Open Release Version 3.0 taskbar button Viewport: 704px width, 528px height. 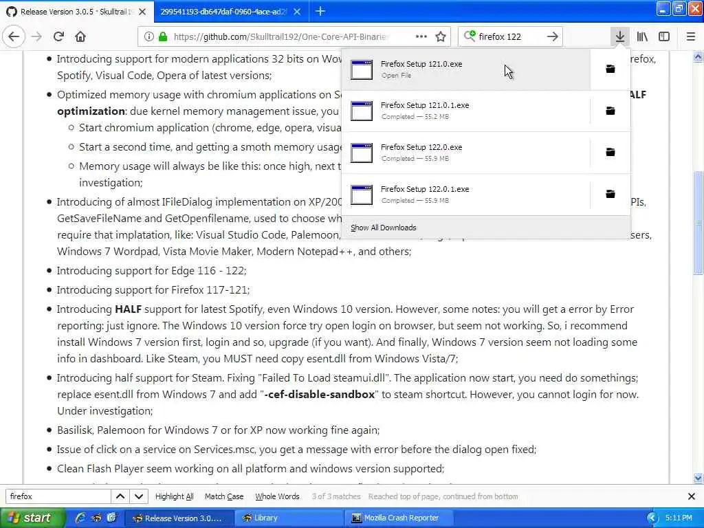tap(178, 518)
